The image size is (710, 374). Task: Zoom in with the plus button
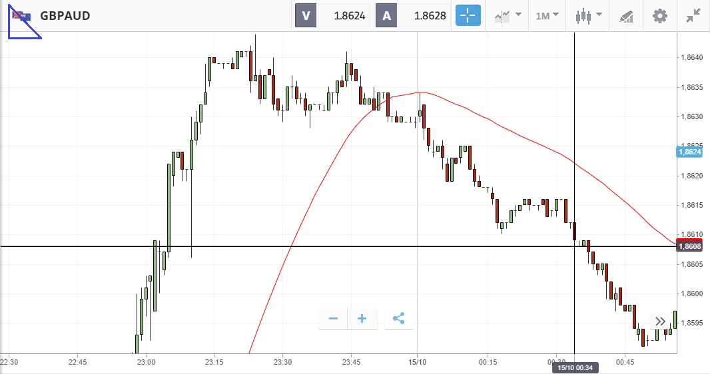click(362, 319)
